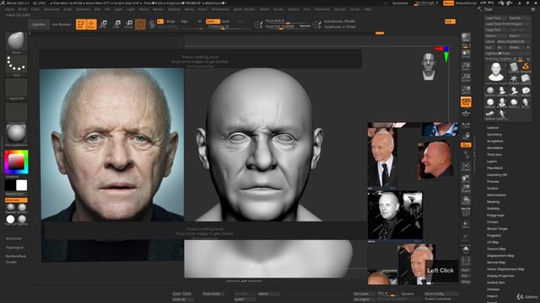Image resolution: width=540 pixels, height=303 pixels.
Task: Toggle Zsub sculpt mode
Action: point(225,21)
